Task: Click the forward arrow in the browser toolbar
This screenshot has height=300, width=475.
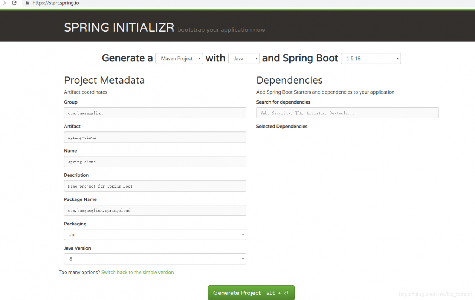Action: point(3,3)
